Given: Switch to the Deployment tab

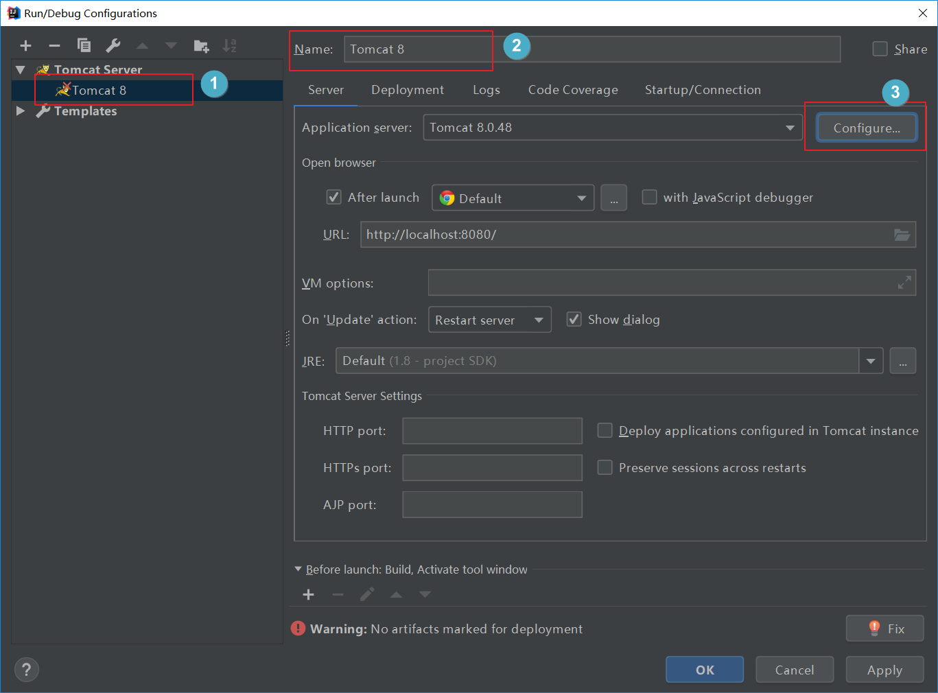Looking at the screenshot, I should (408, 90).
